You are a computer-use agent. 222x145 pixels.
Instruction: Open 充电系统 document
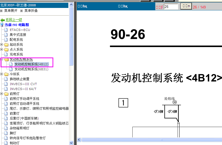(x=16, y=54)
